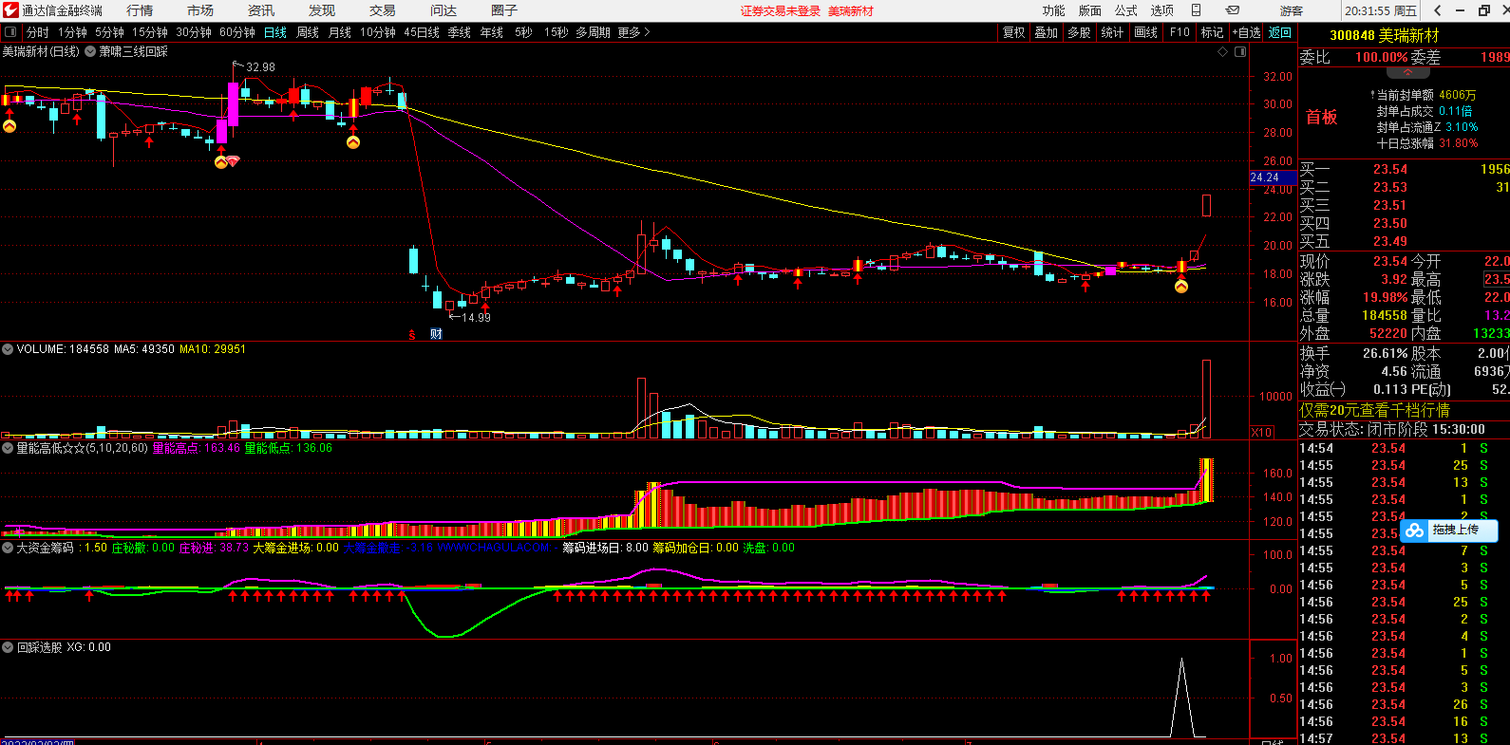
Task: Click the back arrow beside the clock
Action: 1438,10
